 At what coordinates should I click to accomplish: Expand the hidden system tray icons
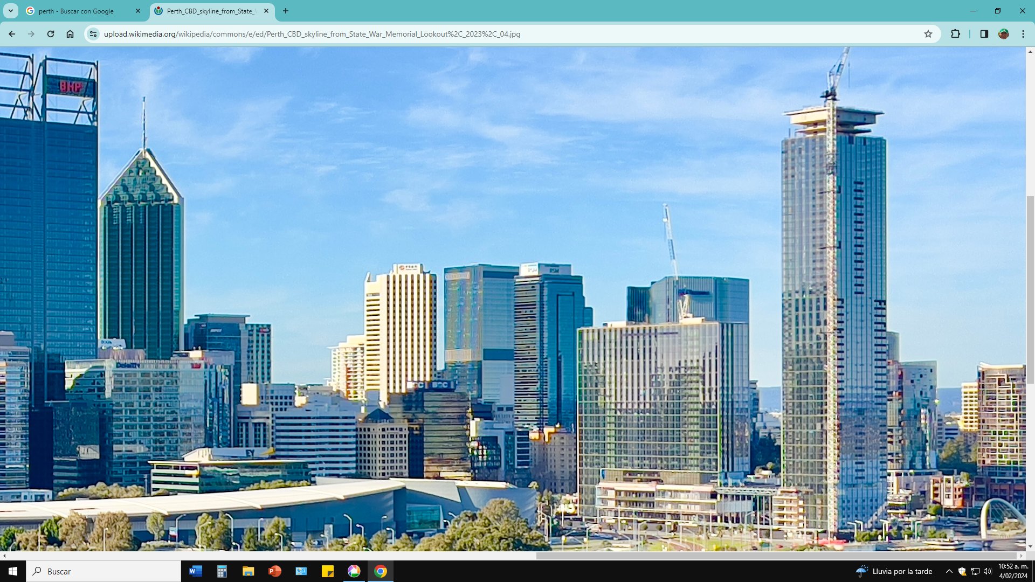tap(948, 571)
